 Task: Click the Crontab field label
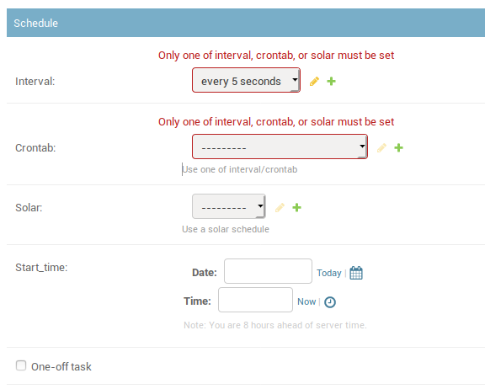pyautogui.click(x=35, y=148)
